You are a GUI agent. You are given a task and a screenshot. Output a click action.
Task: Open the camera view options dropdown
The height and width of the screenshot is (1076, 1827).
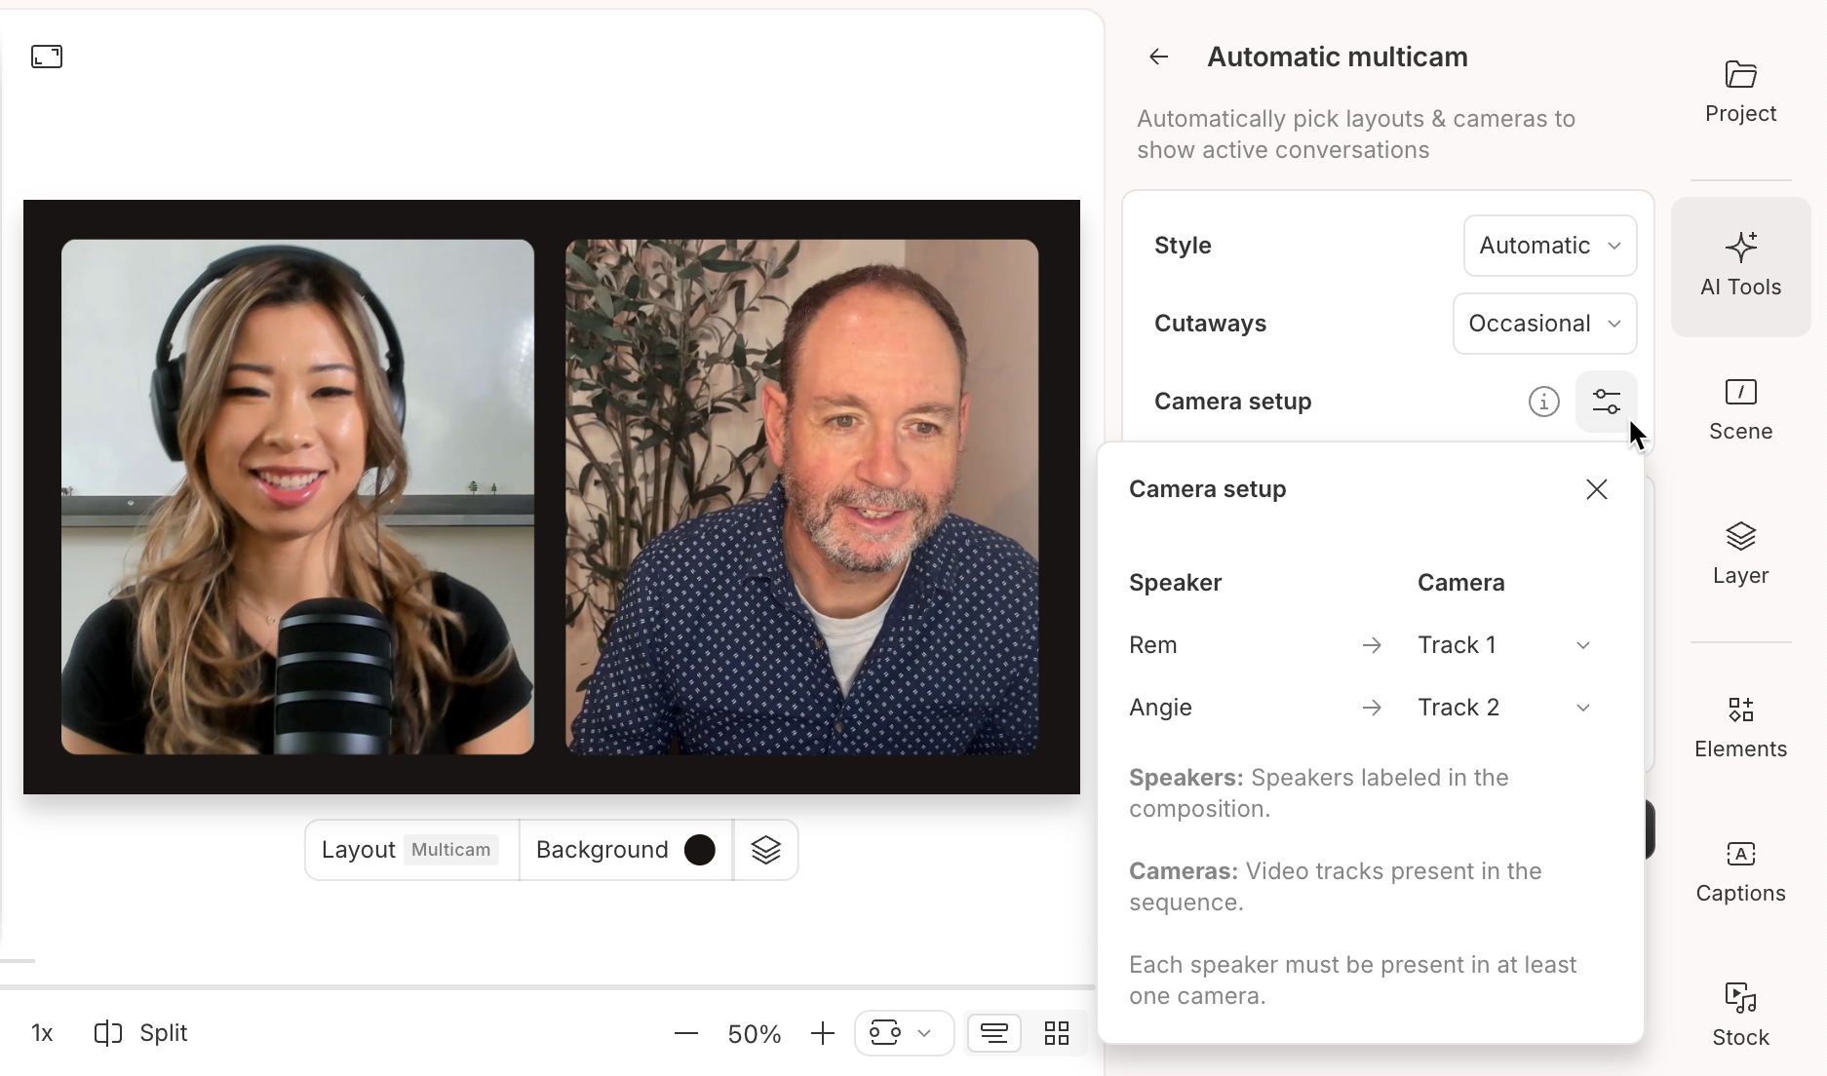[x=904, y=1033]
